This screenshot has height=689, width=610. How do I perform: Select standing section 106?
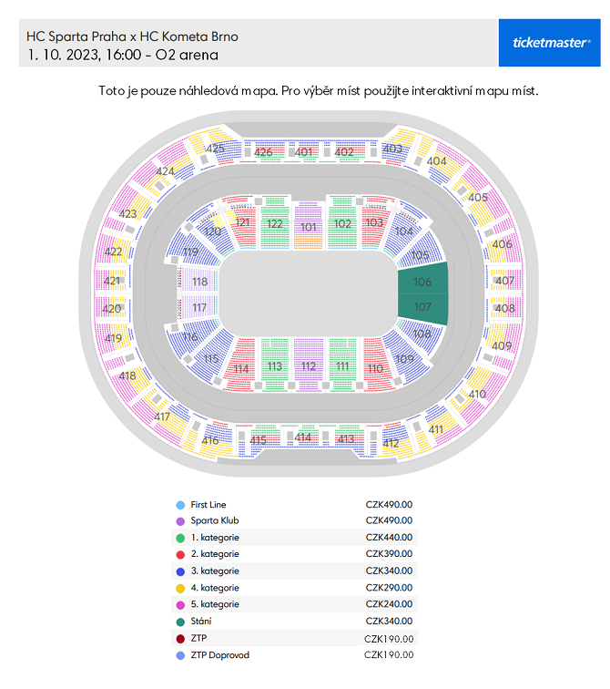pyautogui.click(x=422, y=280)
